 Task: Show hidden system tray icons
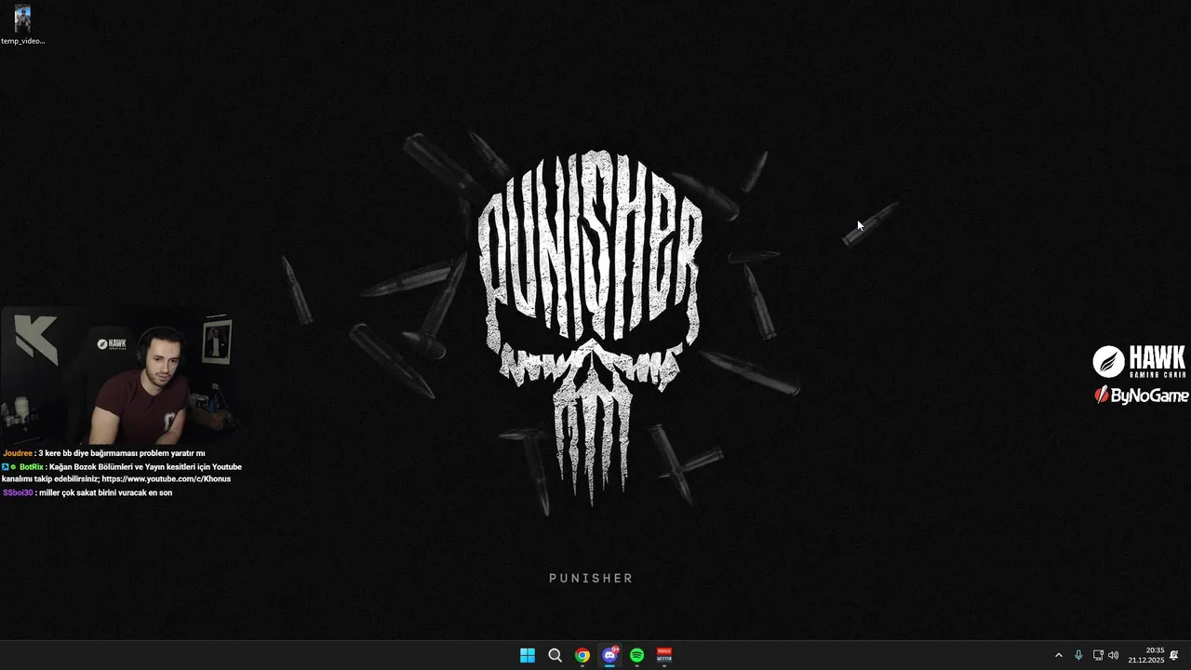tap(1058, 655)
